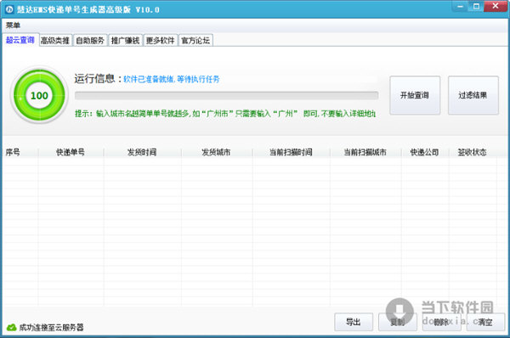Viewport: 510px width, 338px height.
Task: Click the 快递公司 column header
Action: tap(425, 152)
